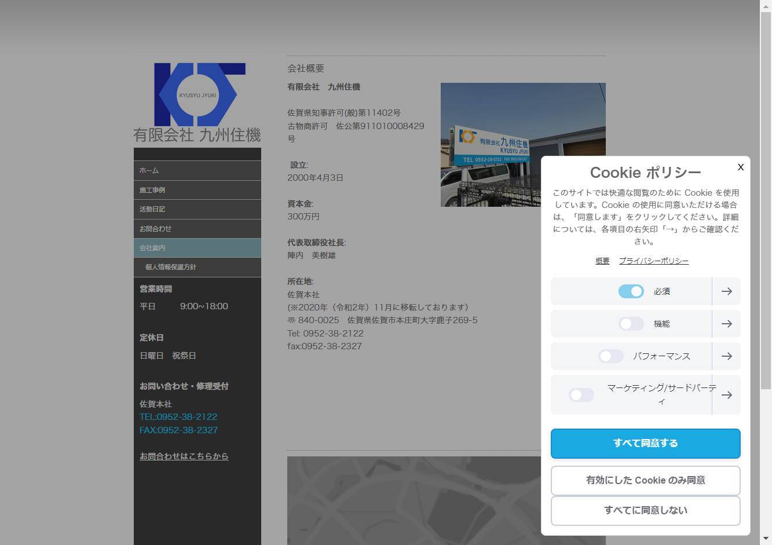Open 個人情報保護方針 submenu item
Viewport: 772px width, 545px height.
click(x=197, y=267)
